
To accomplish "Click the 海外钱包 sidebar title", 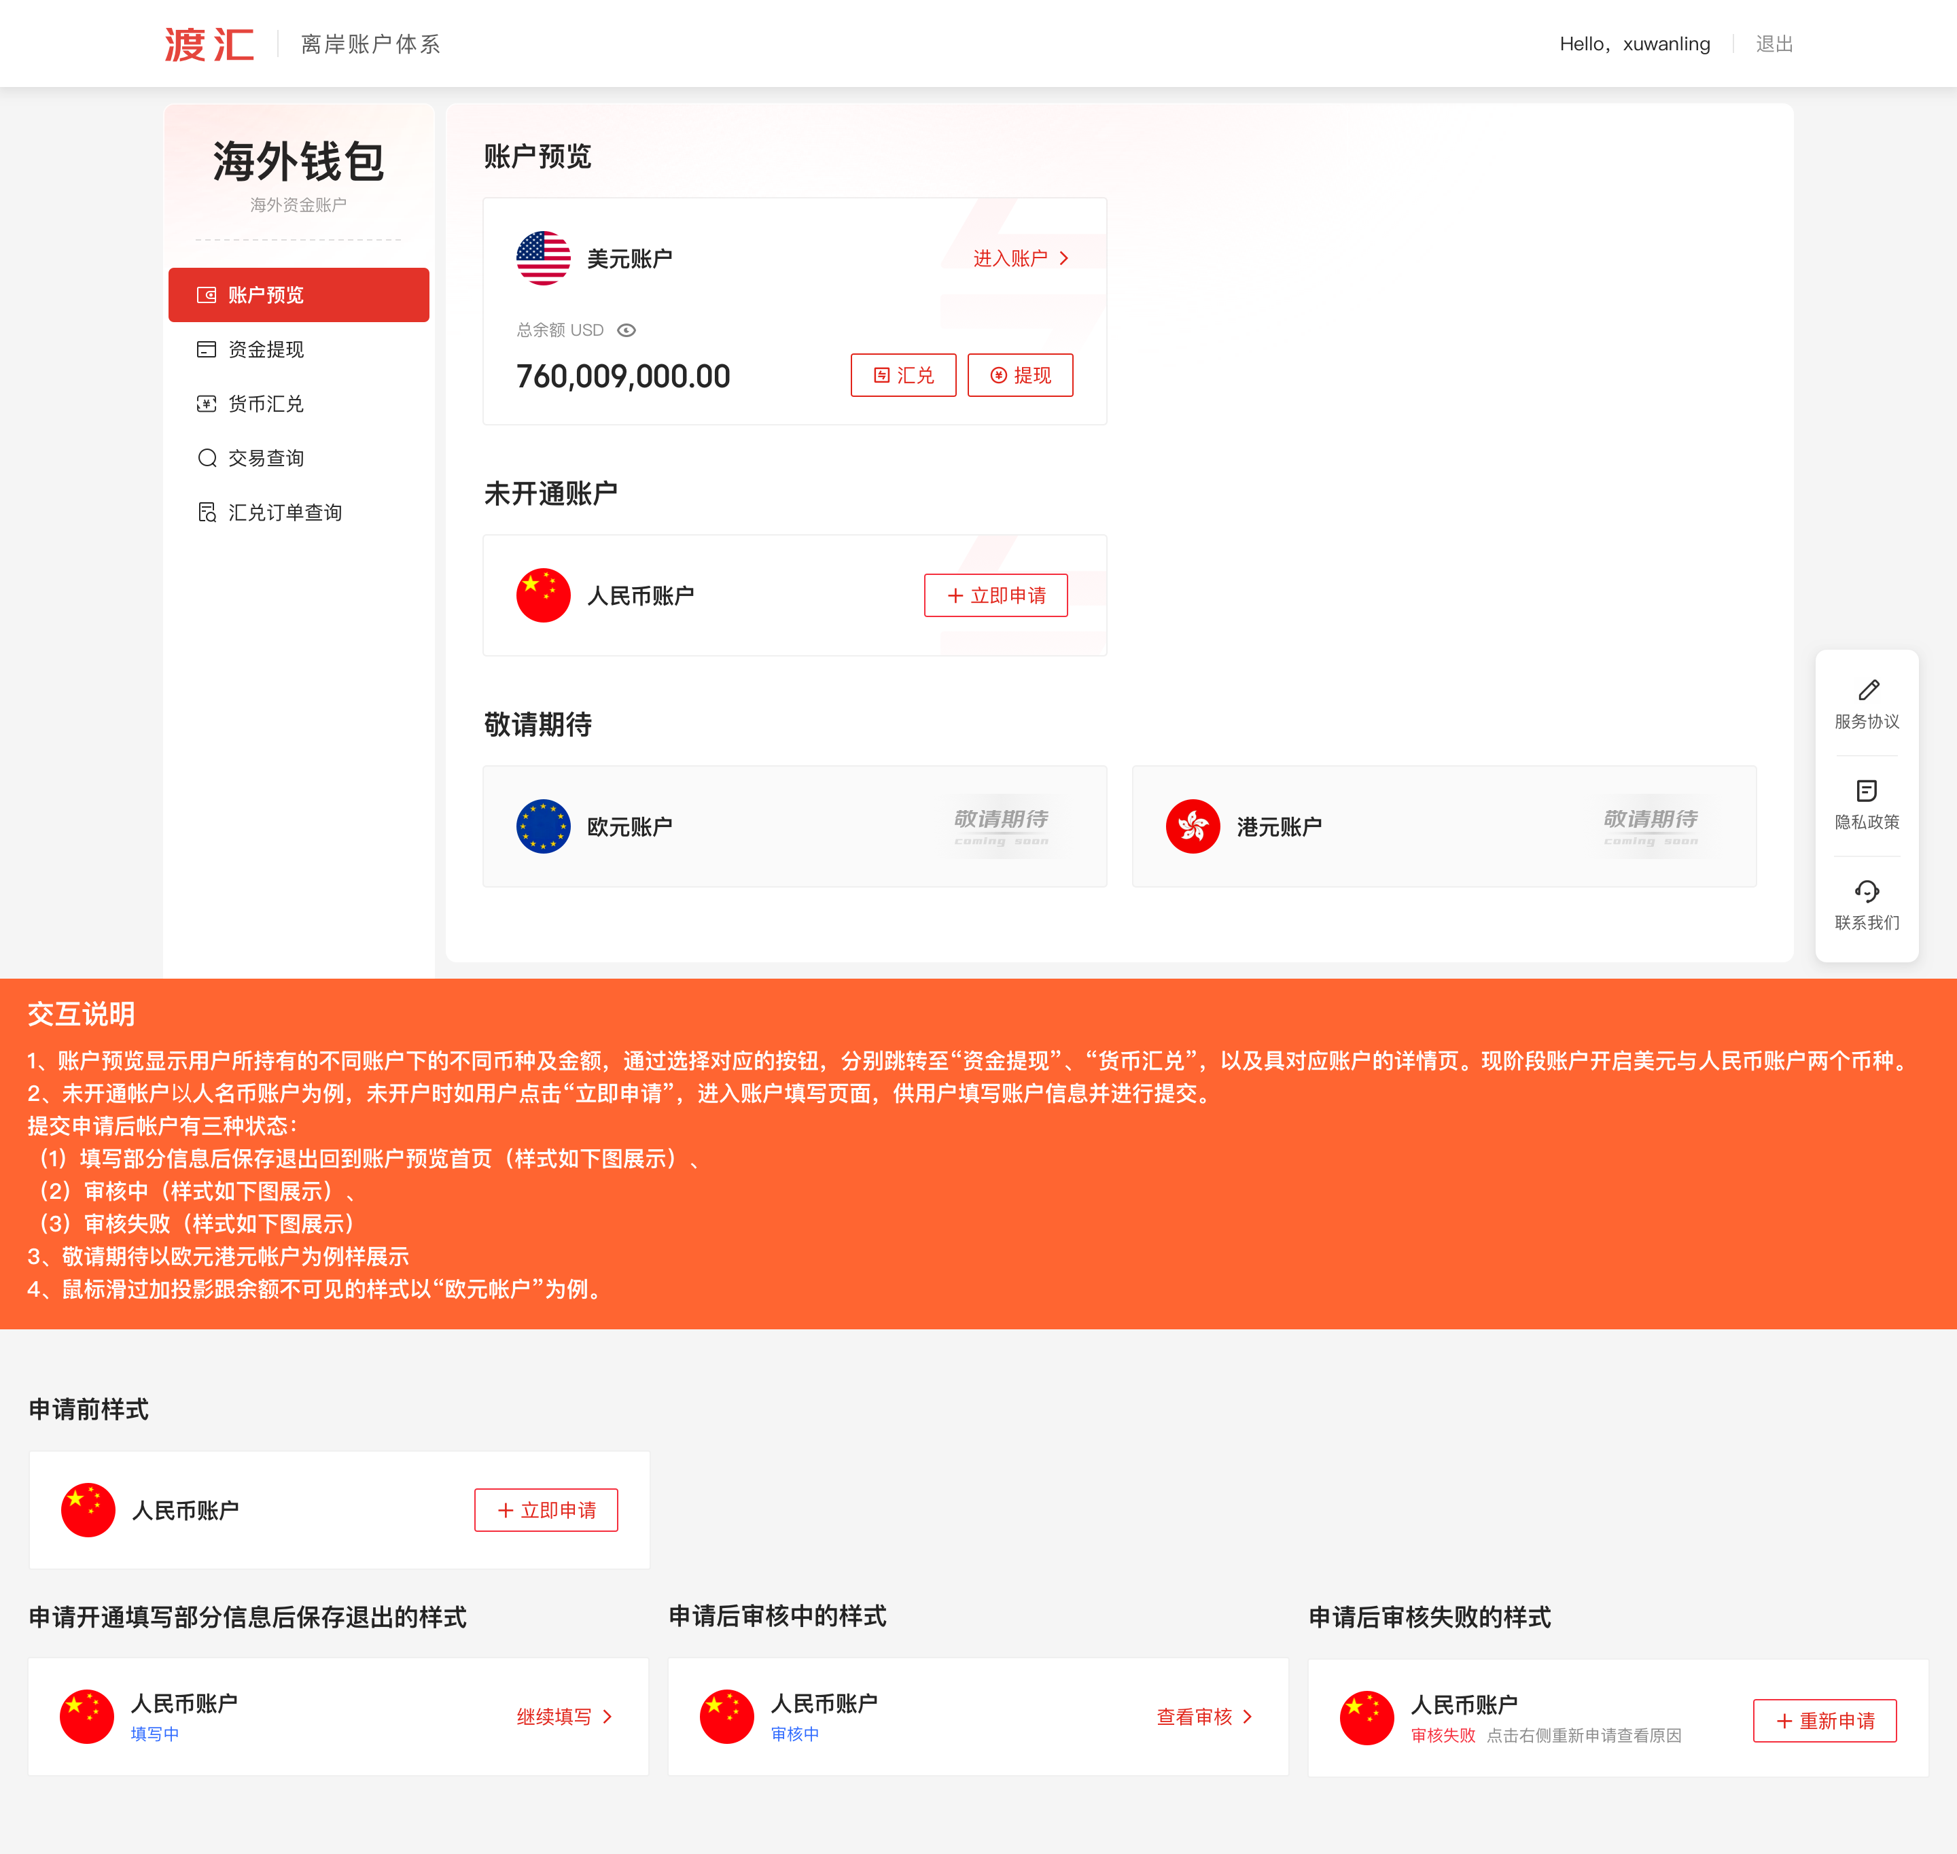I will [298, 162].
